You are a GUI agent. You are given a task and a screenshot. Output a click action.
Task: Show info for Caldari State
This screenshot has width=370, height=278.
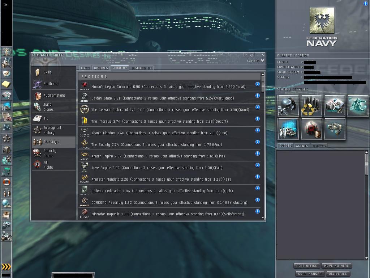[257, 96]
